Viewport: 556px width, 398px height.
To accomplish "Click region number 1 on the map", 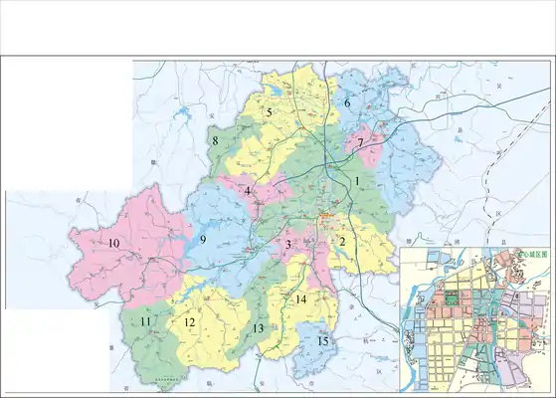I will coord(357,181).
